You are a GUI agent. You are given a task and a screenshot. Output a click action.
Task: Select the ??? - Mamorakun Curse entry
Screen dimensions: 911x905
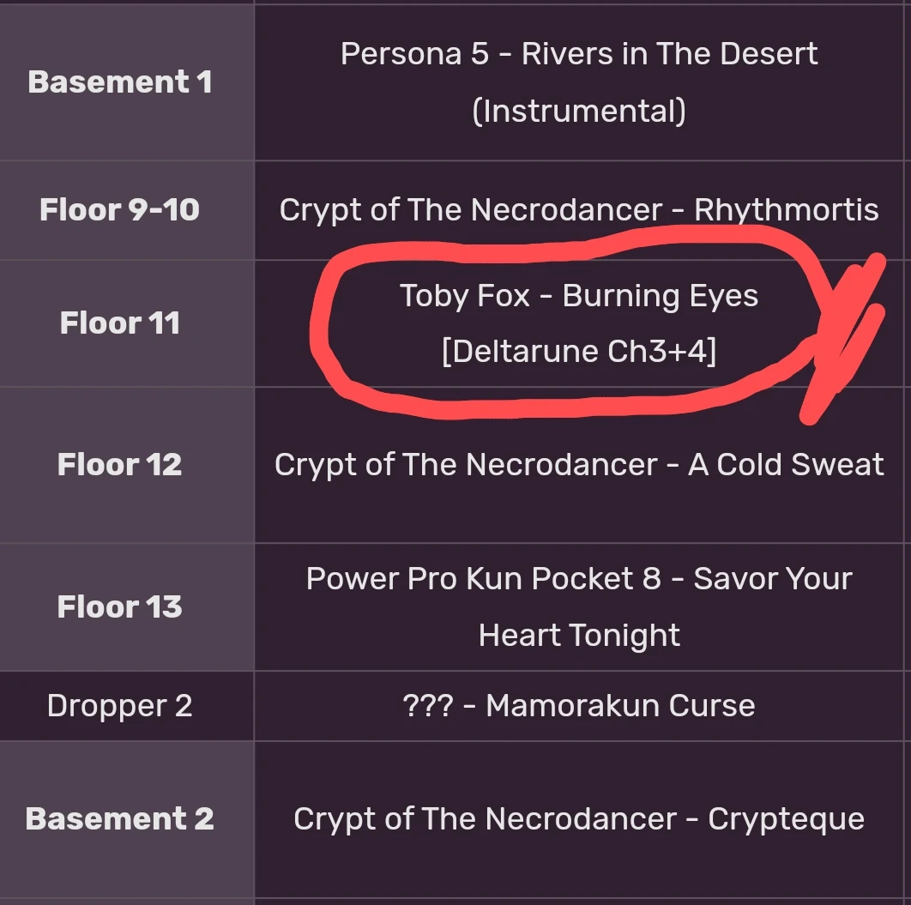pos(579,706)
